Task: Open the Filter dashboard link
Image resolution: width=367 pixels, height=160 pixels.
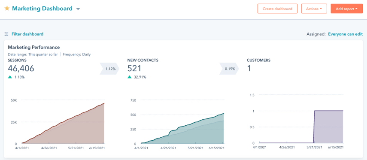Action: click(27, 34)
